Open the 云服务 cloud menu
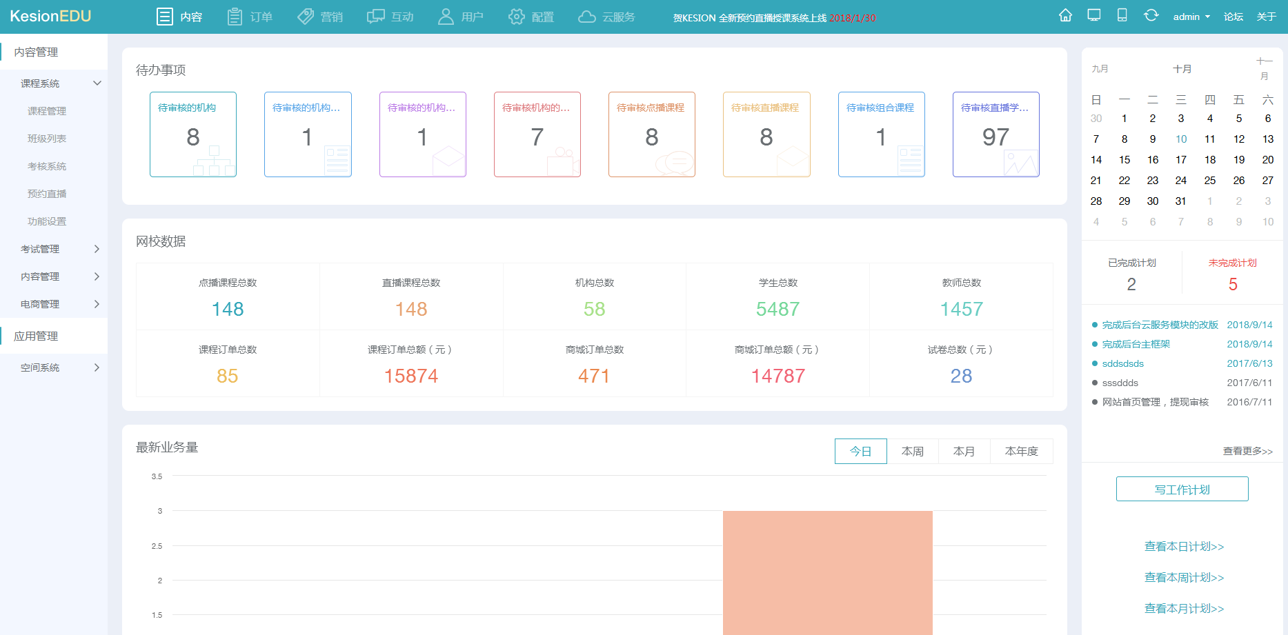 pyautogui.click(x=606, y=17)
